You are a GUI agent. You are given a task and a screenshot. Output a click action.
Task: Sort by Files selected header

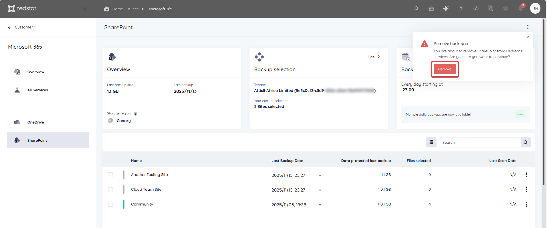click(419, 161)
